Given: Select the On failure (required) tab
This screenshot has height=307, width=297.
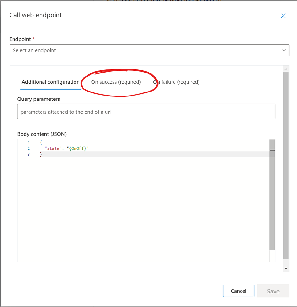Looking at the screenshot, I should [176, 82].
